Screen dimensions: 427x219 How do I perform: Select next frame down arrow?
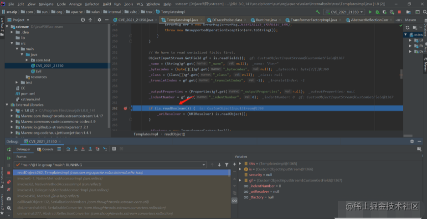(219, 165)
